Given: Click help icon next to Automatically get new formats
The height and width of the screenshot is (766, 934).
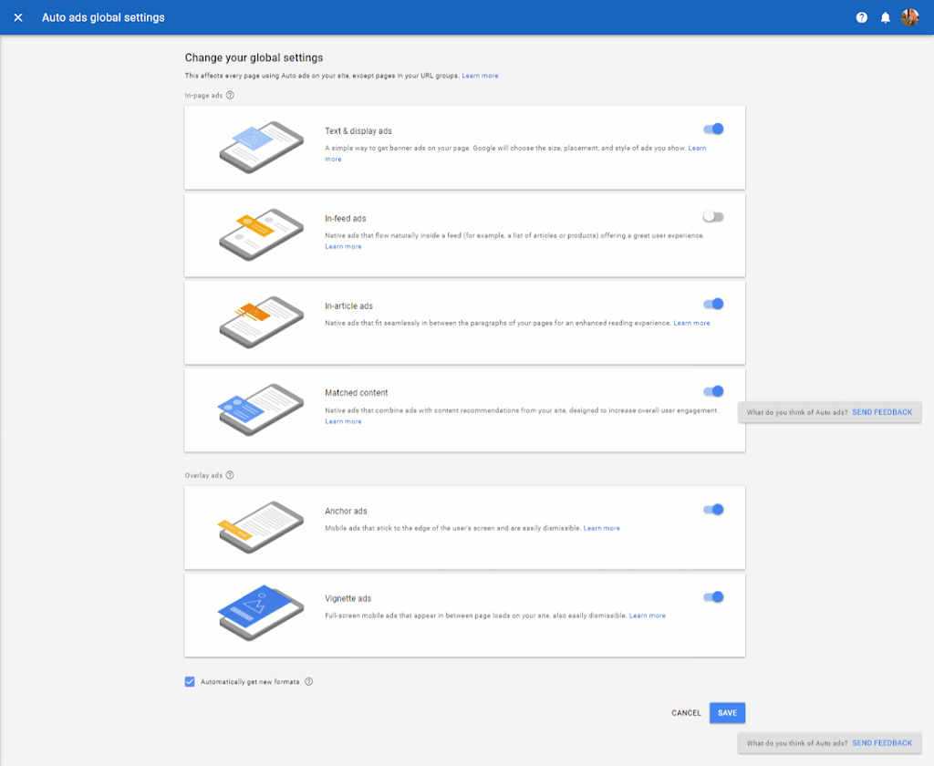Looking at the screenshot, I should 308,681.
